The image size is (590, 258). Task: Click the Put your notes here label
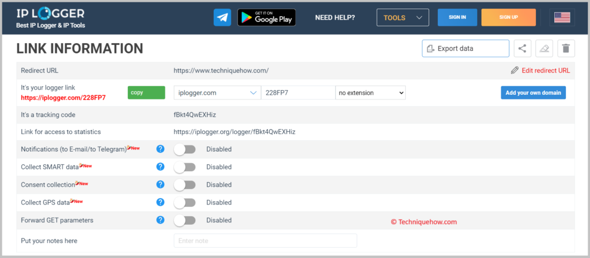coord(49,241)
